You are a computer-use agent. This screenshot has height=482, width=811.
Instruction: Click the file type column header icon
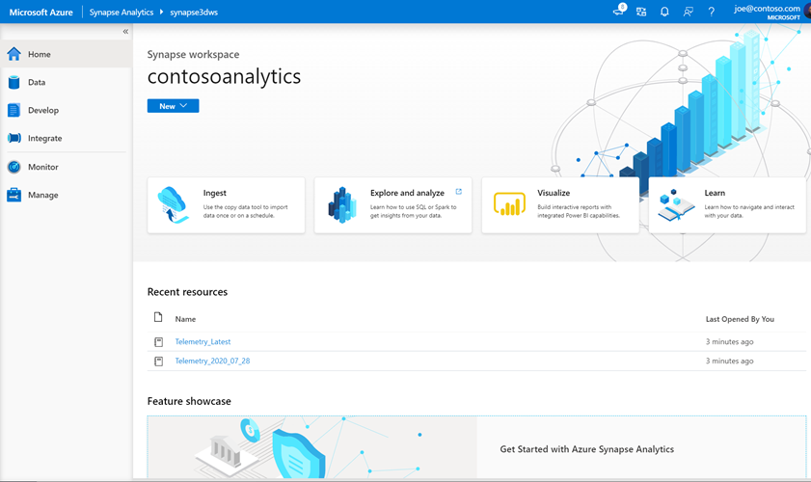tap(158, 317)
